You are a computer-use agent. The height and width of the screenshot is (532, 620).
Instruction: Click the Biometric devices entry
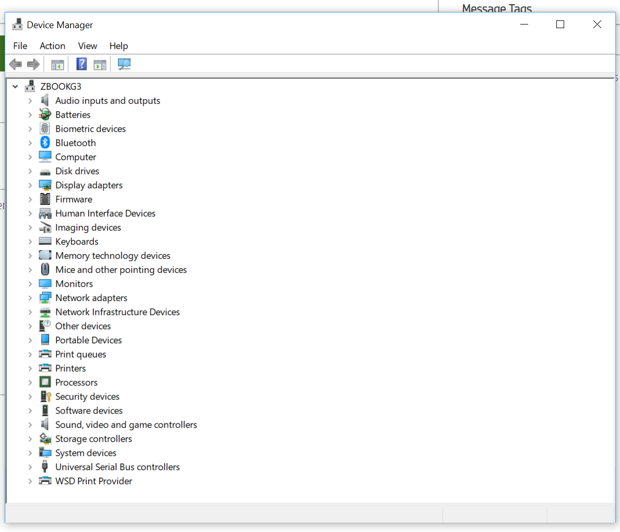click(x=90, y=128)
